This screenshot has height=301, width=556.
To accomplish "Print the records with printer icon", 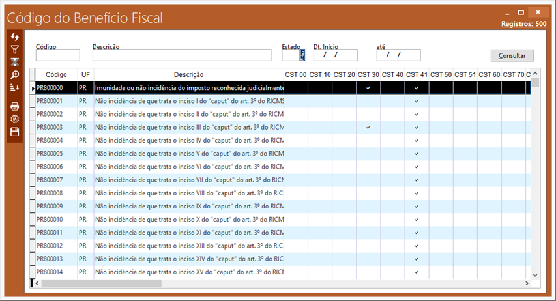I will pyautogui.click(x=15, y=106).
